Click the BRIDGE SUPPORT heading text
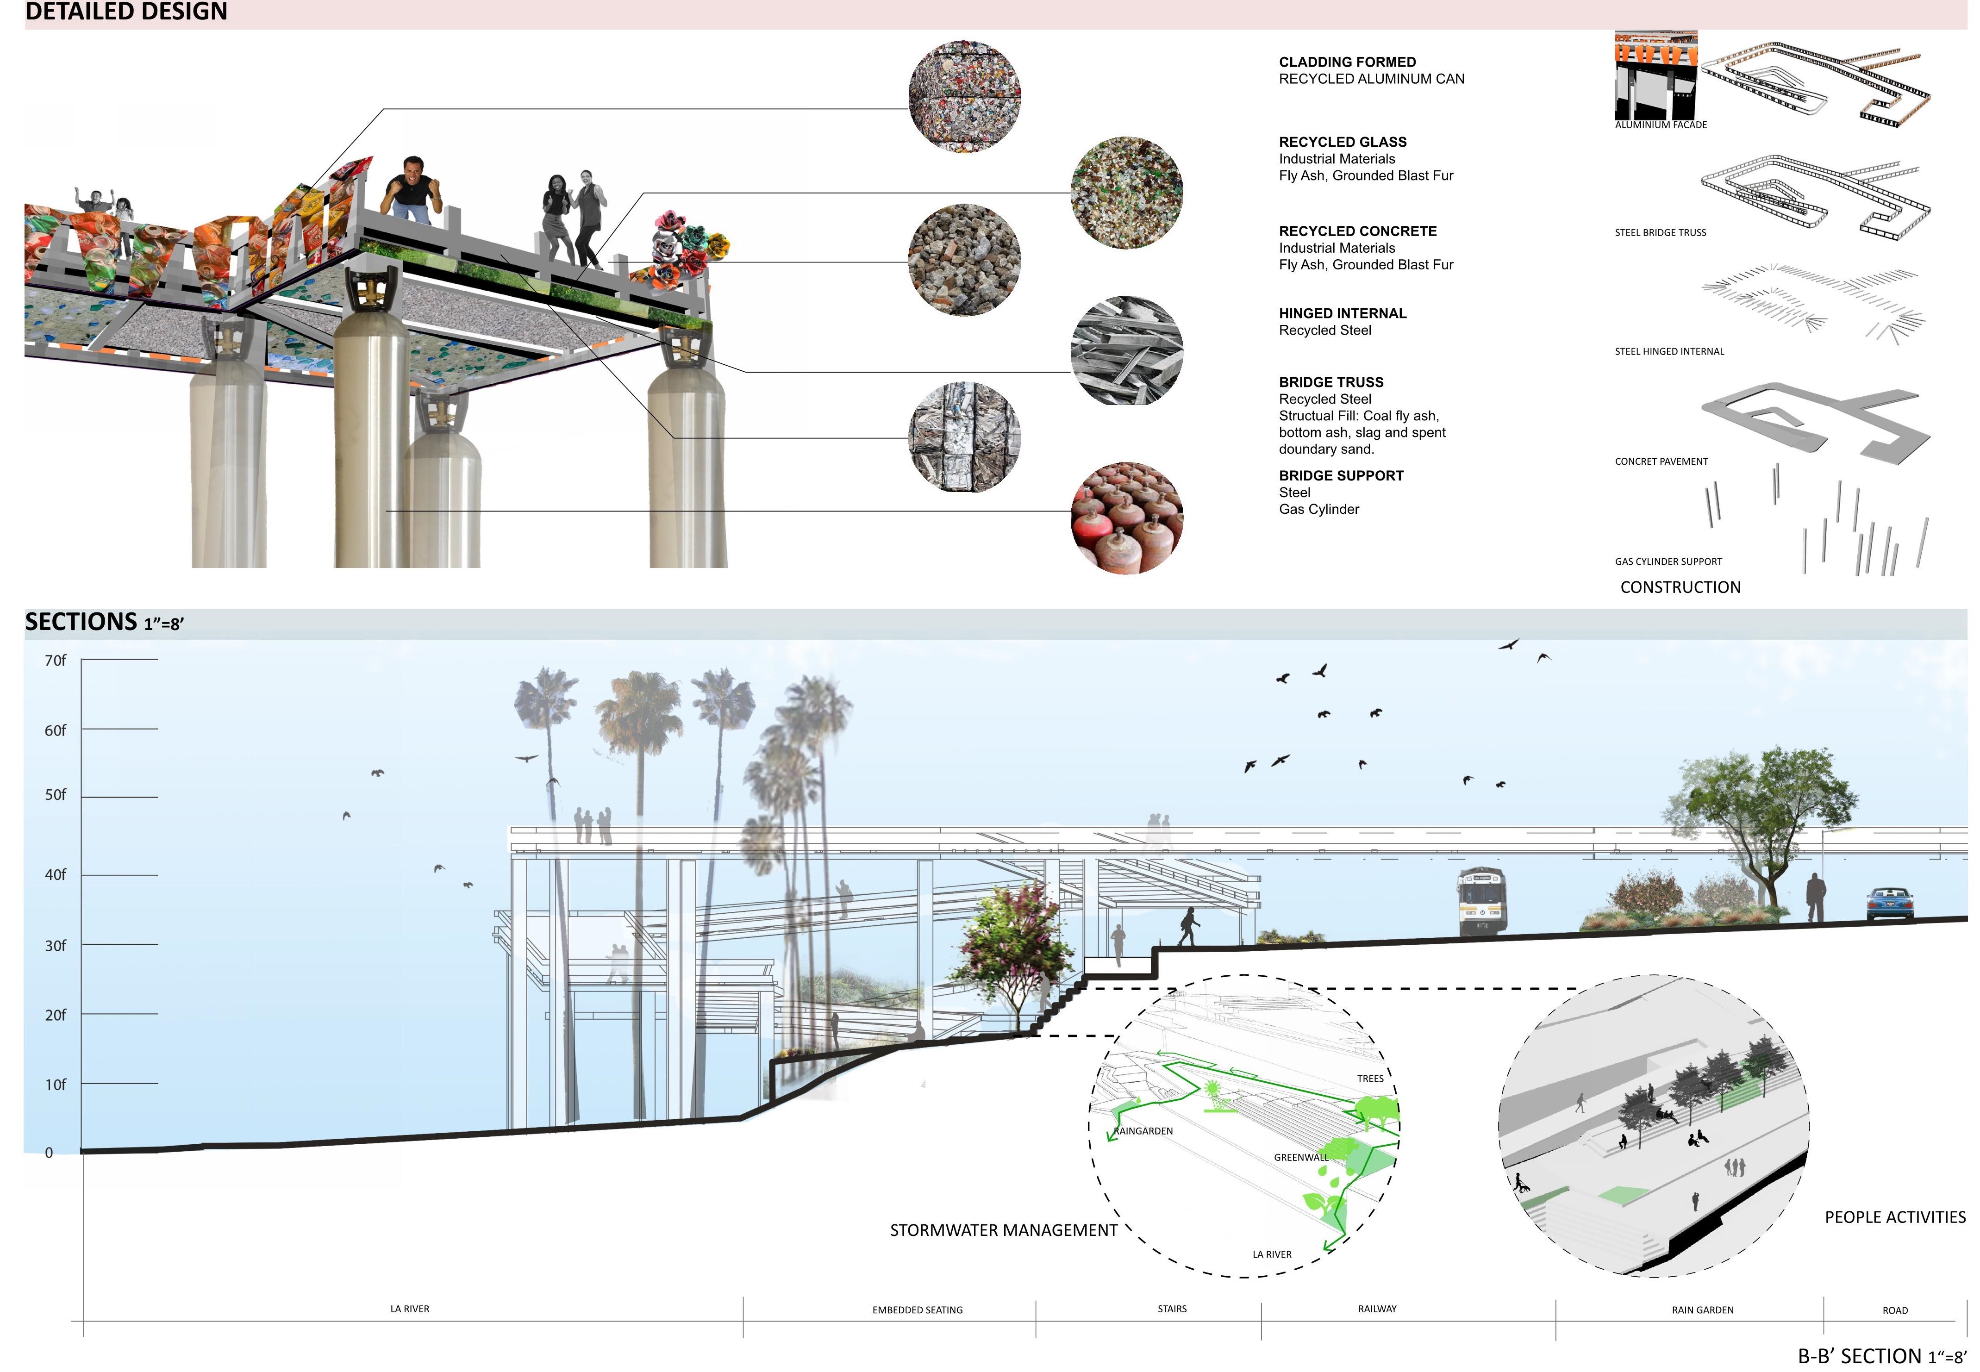This screenshot has height=1372, width=1980. [1340, 475]
